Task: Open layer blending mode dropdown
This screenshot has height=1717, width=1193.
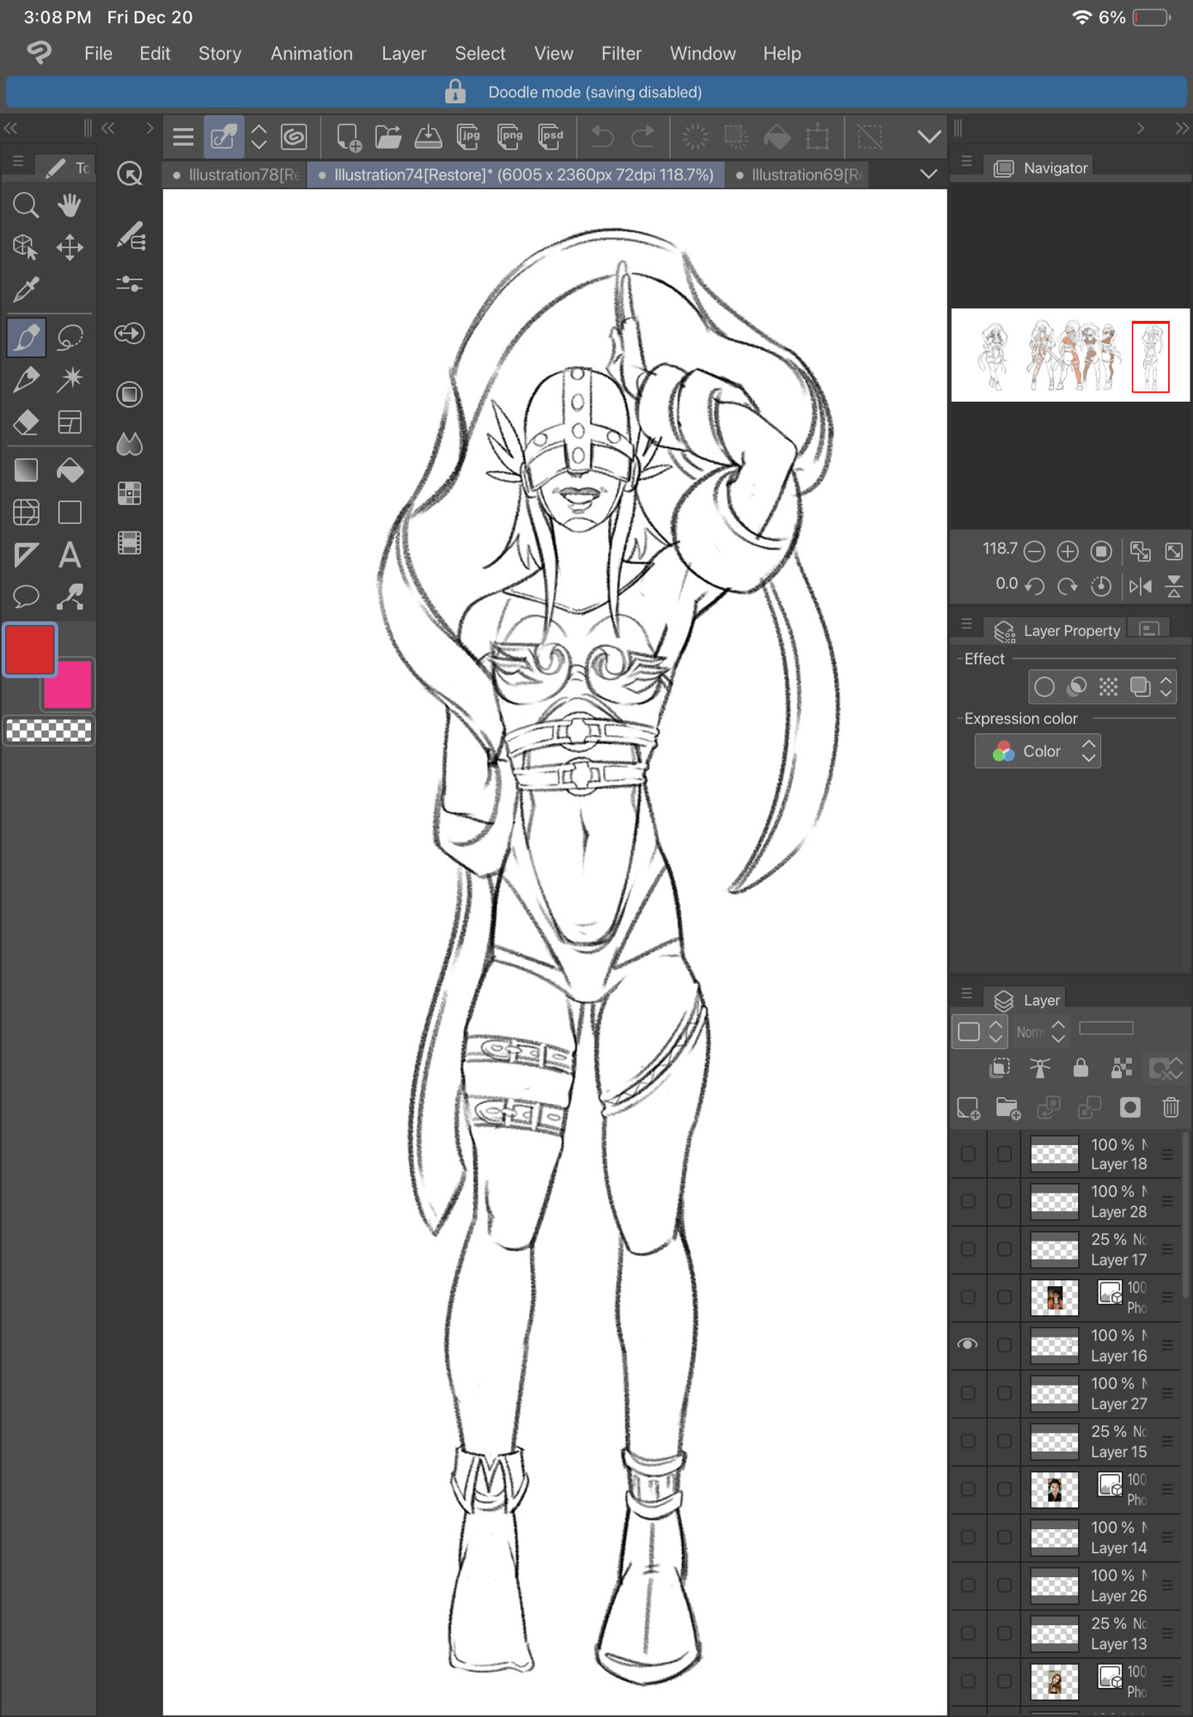Action: click(1040, 1031)
